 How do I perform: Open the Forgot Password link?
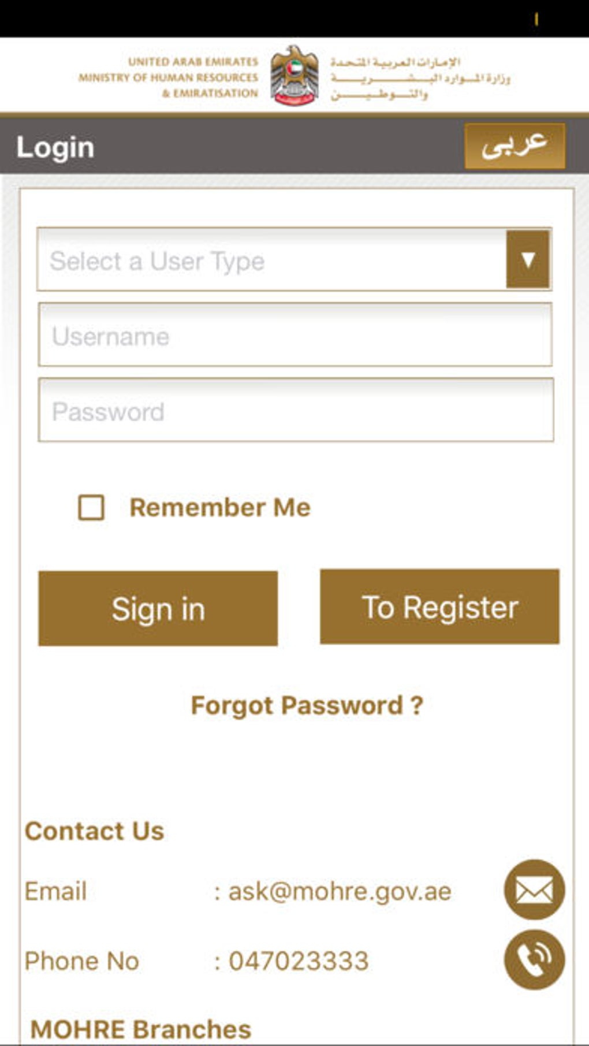click(307, 705)
